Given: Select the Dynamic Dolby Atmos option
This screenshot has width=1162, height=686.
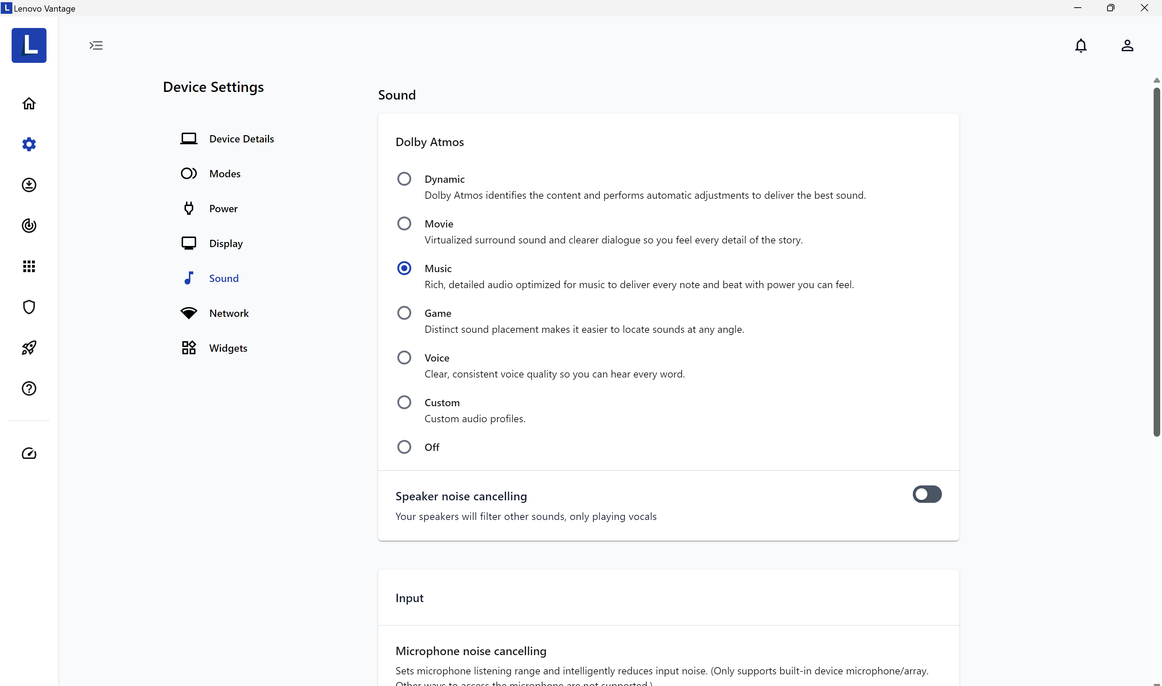Looking at the screenshot, I should (404, 179).
